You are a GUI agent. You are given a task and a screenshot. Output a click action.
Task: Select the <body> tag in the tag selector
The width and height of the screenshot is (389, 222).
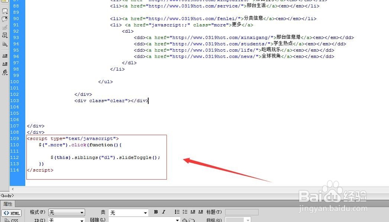[7, 196]
